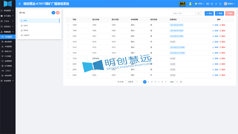Click the yellow hourglass icon in the header
This screenshot has width=238, height=134.
tap(190, 4)
